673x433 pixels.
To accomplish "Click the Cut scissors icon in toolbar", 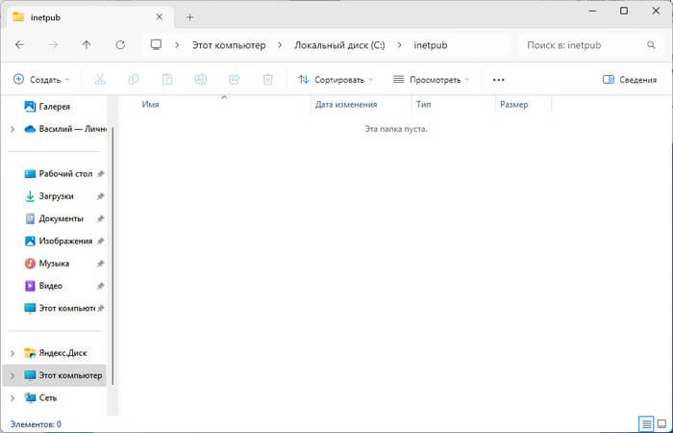I will (x=101, y=80).
